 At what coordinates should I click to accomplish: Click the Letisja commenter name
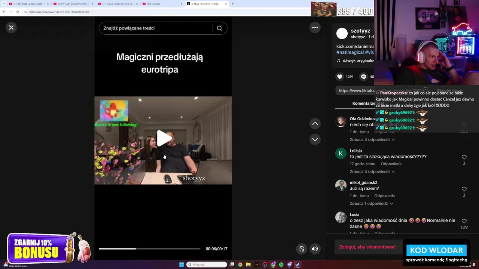point(356,151)
